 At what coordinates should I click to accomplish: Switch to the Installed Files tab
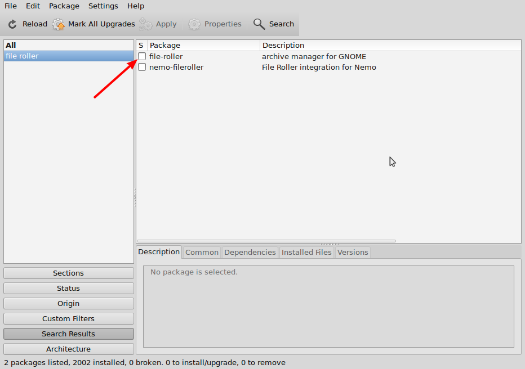[306, 253]
